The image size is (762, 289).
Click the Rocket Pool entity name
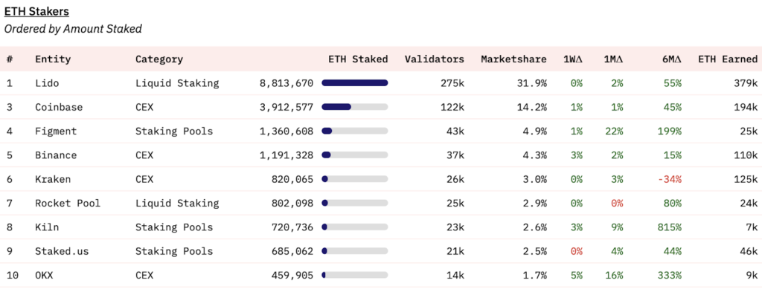pos(68,203)
